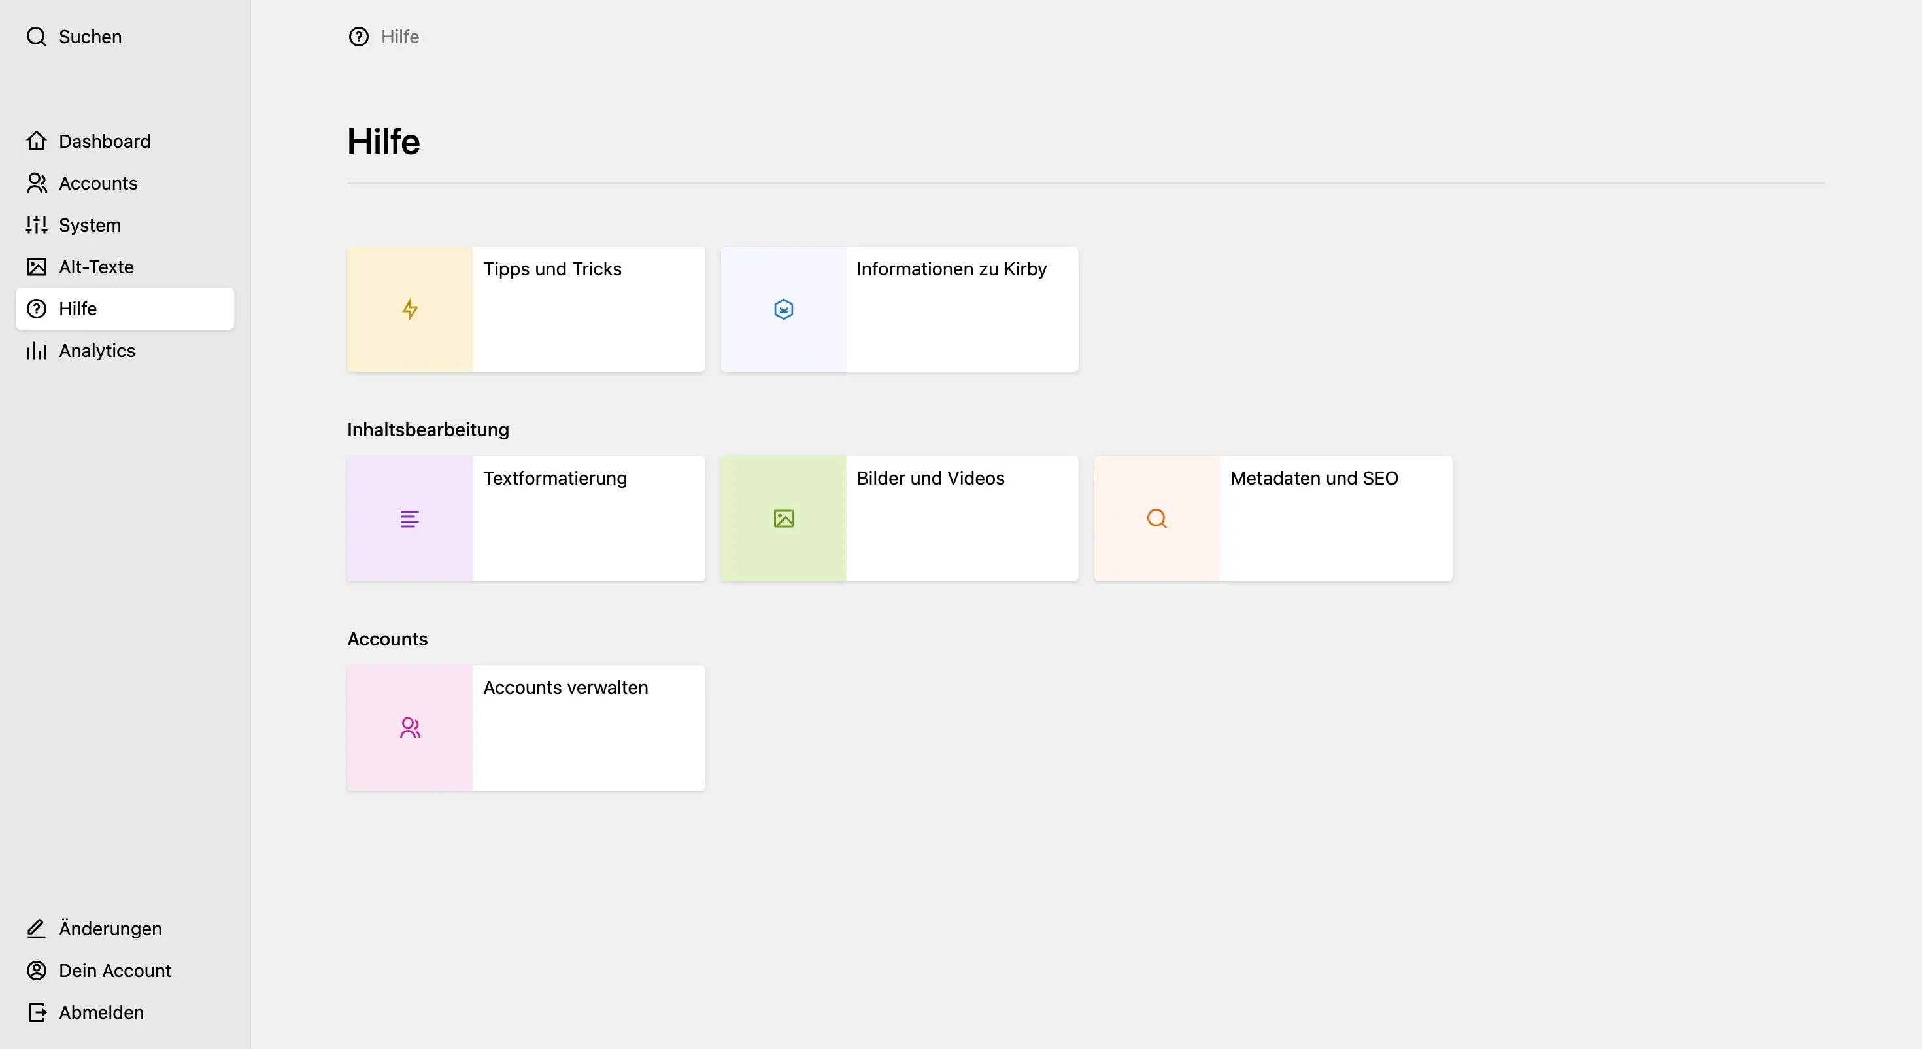Open the Tipps und Tricks help card
This screenshot has height=1049, width=1922.
click(552, 269)
